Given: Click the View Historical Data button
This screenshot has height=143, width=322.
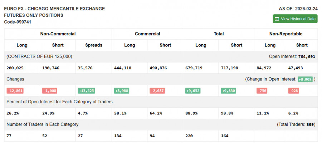Looking at the screenshot, I should coord(295,19).
